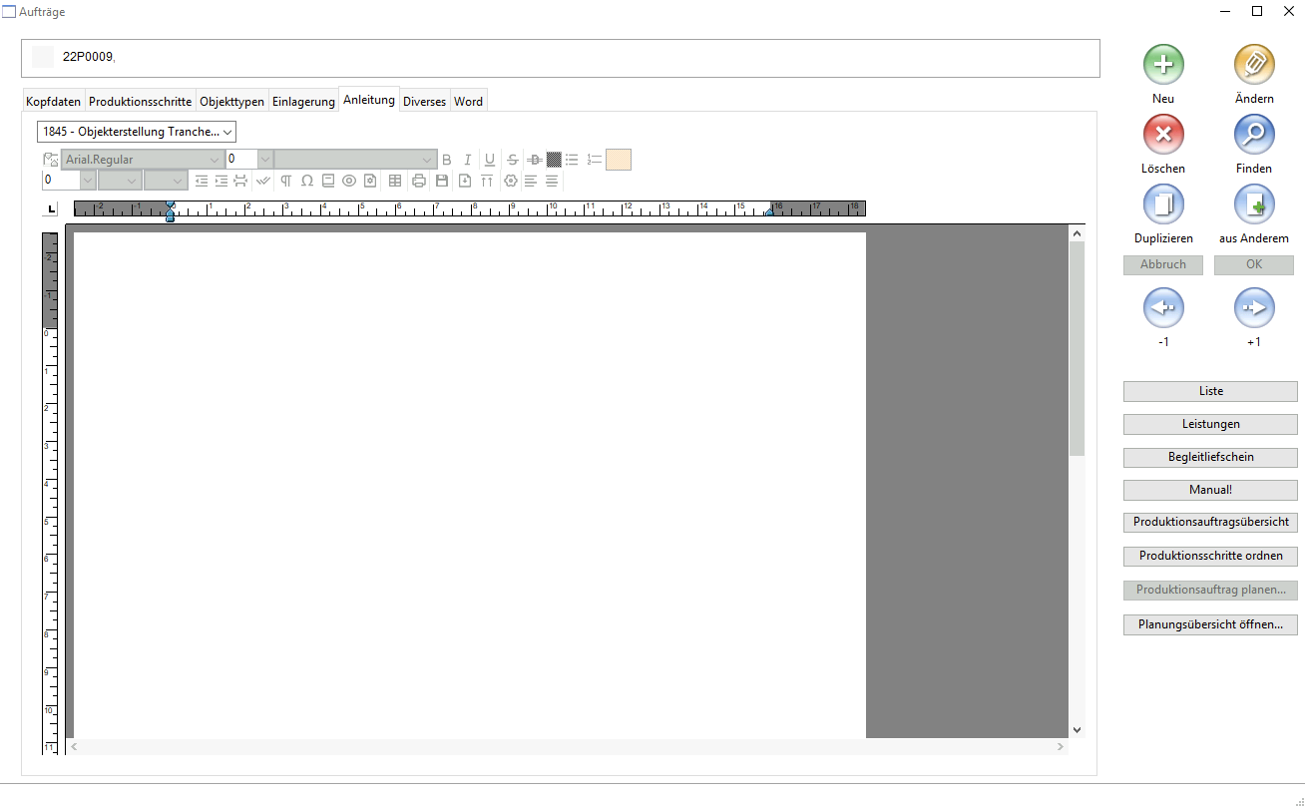
Task: Open Finden with the magnifier icon
Action: click(x=1254, y=135)
